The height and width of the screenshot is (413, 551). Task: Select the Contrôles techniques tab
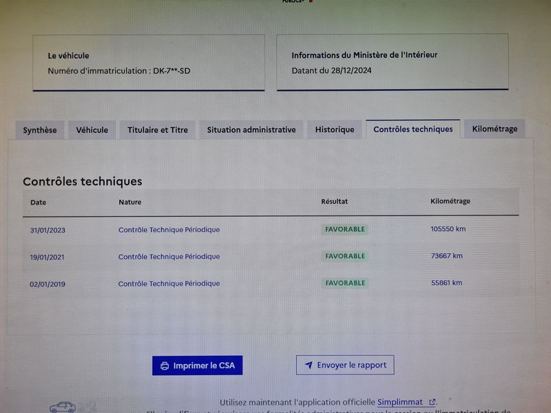pyautogui.click(x=413, y=129)
